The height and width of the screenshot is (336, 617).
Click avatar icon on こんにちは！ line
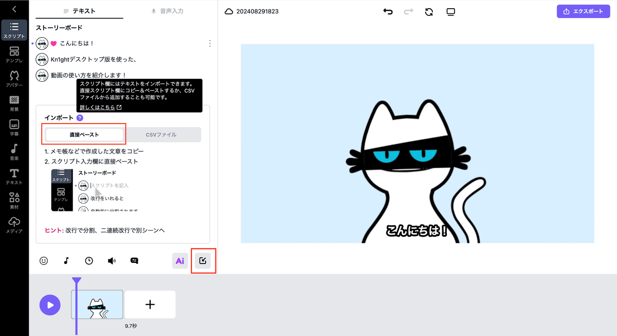[x=42, y=44]
